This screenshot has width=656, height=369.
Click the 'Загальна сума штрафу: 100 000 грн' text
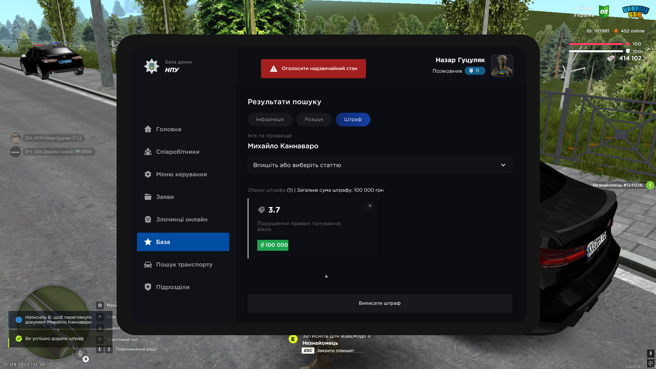point(340,190)
